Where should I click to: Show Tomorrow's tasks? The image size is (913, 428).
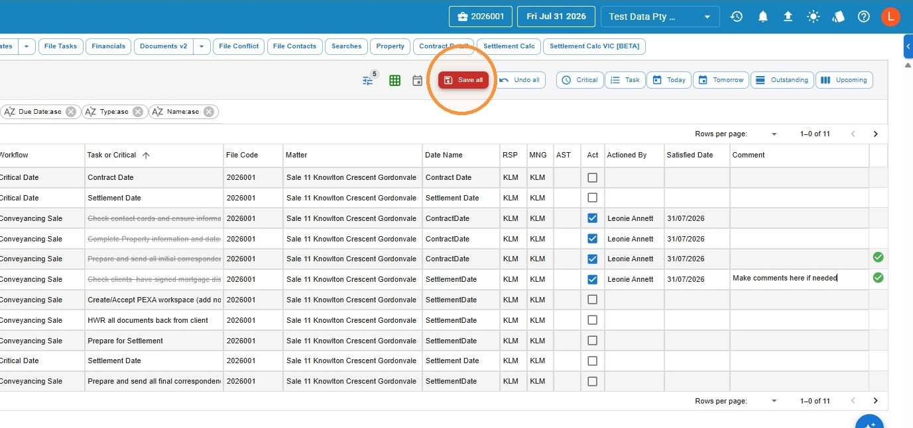pos(721,80)
